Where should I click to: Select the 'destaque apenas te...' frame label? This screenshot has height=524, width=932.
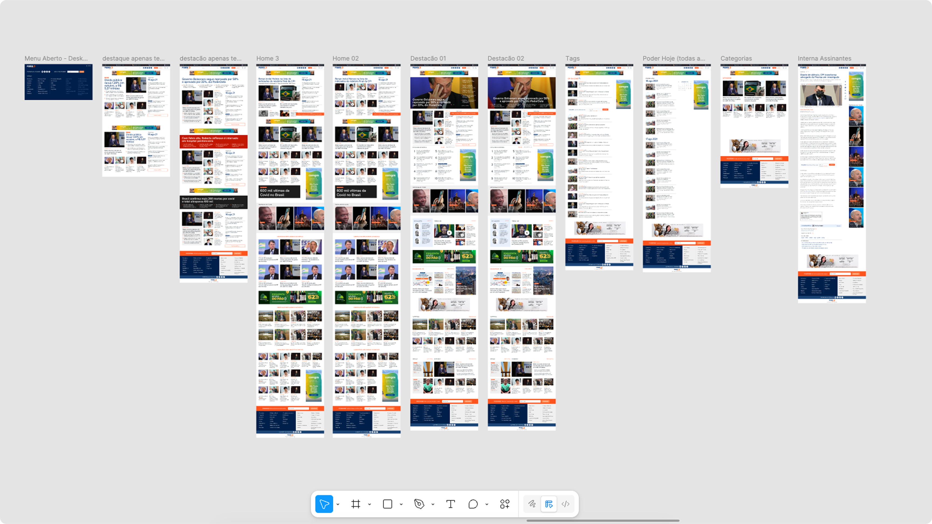click(133, 58)
